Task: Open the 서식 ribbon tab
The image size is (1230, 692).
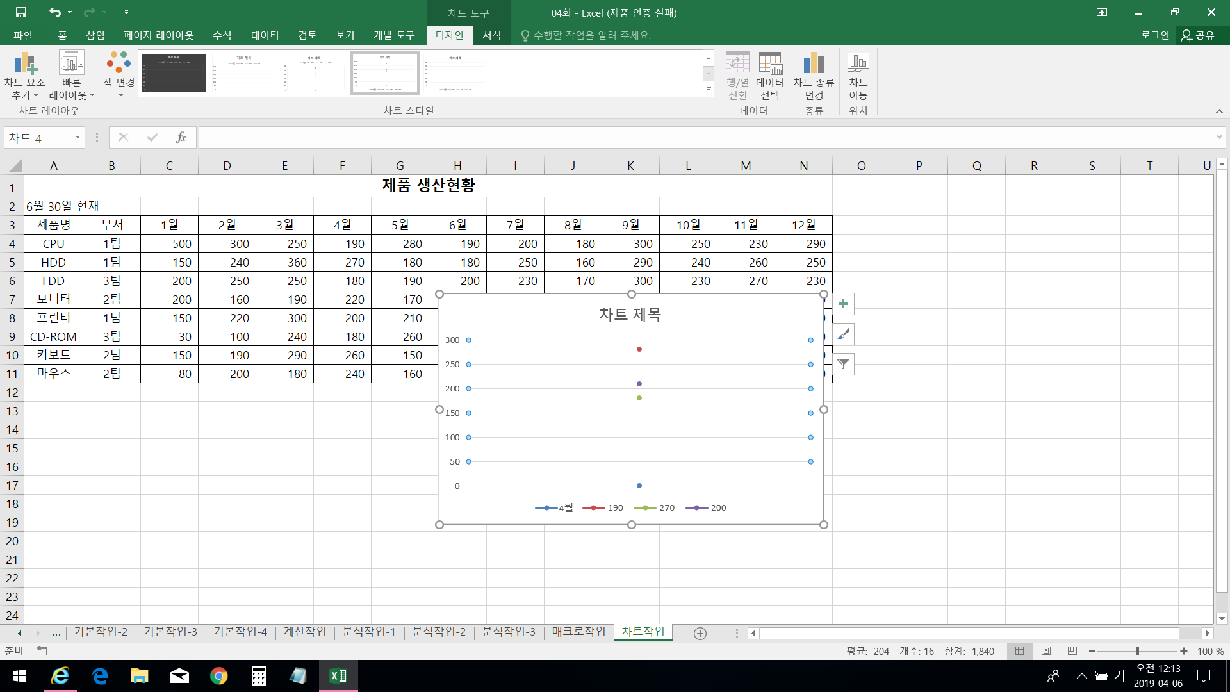Action: (491, 35)
